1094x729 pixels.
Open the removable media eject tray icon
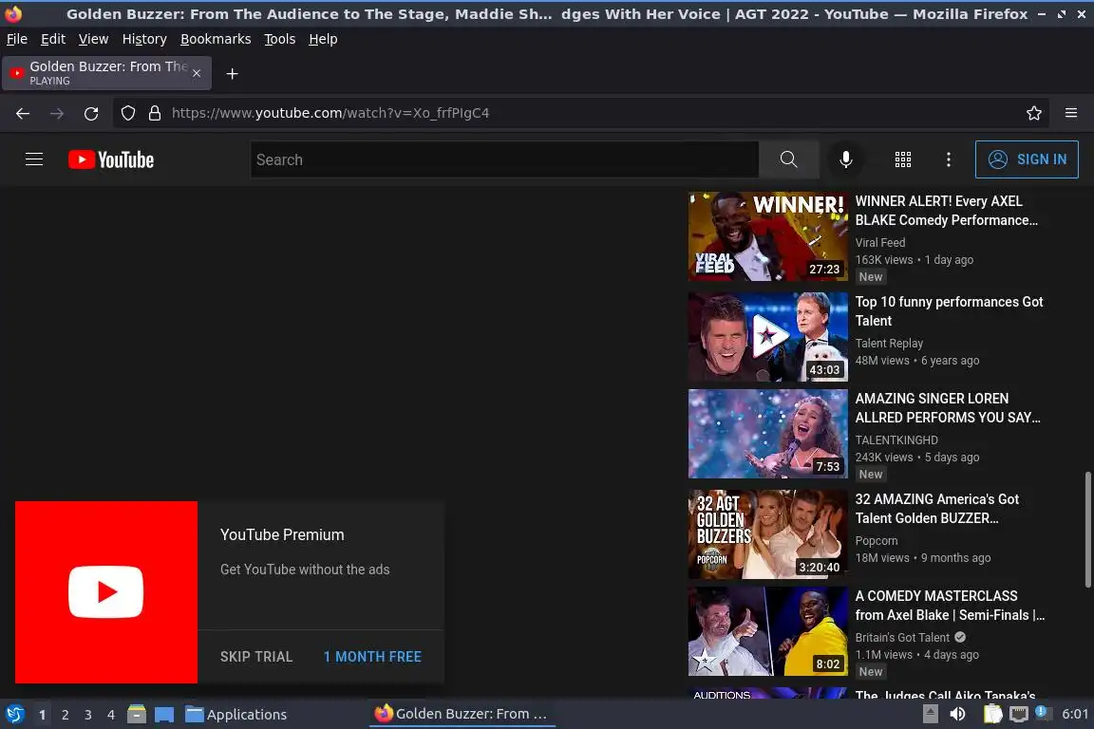pos(930,714)
